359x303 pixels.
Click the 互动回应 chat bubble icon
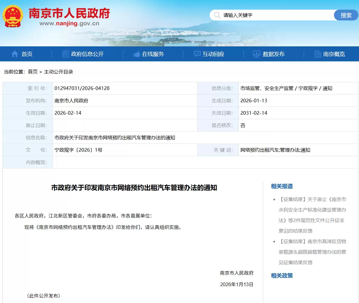pyautogui.click(x=197, y=54)
